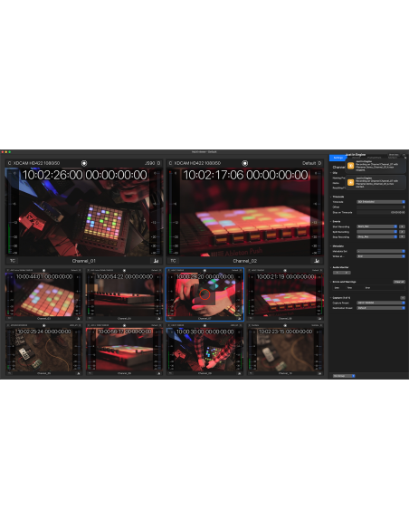
Task: Select Channel_02 video viewer
Action: click(x=245, y=212)
